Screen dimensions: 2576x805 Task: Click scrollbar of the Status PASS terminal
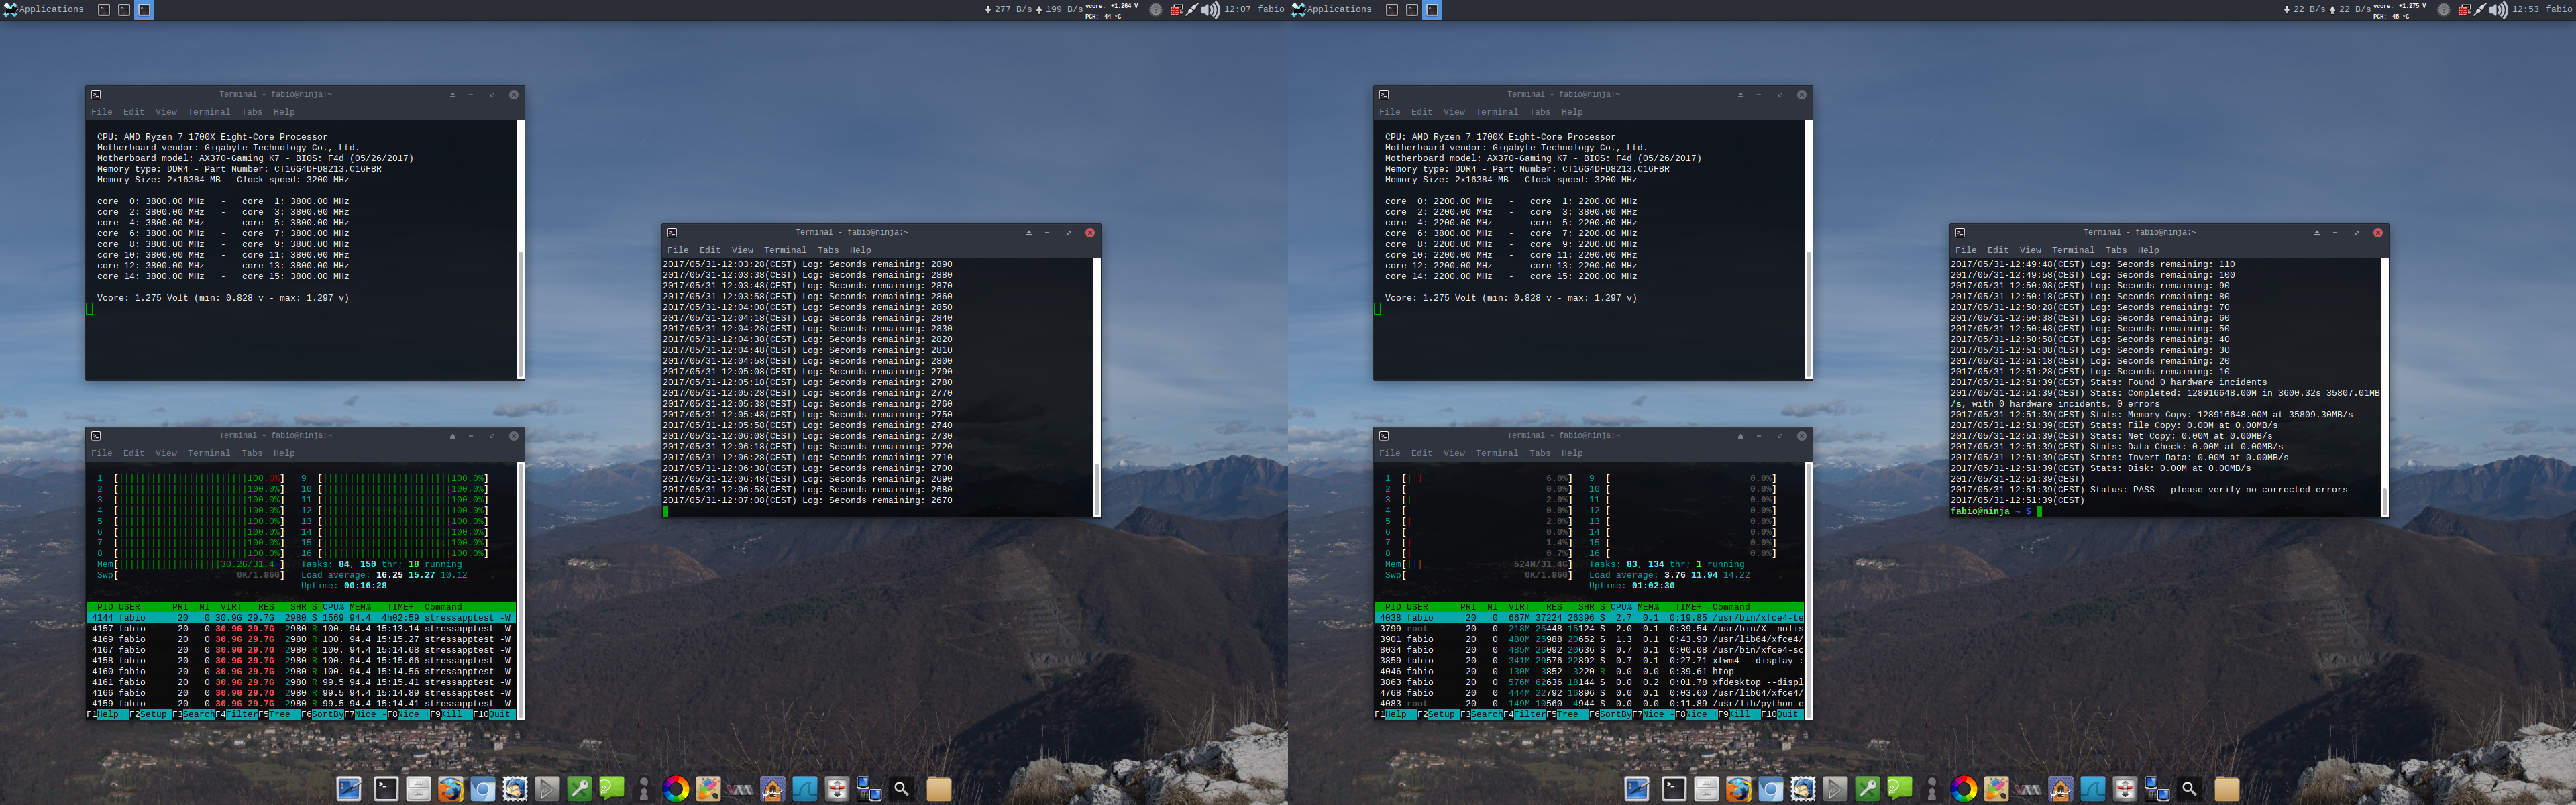2385,388
